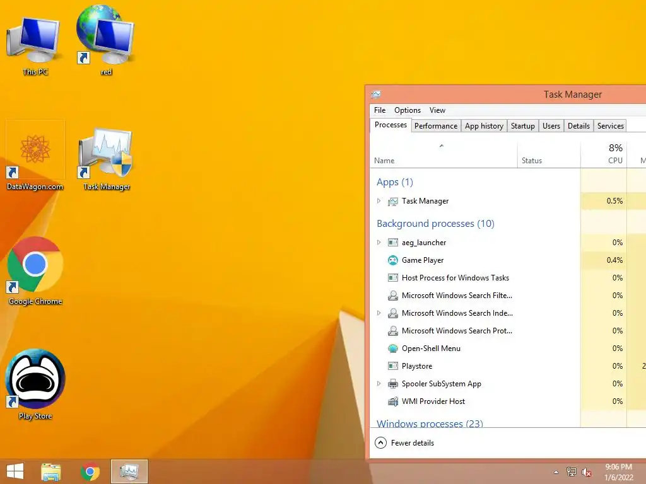Click the Microsoft Windows Search Prot... icon
This screenshot has height=484, width=646.
click(393, 331)
